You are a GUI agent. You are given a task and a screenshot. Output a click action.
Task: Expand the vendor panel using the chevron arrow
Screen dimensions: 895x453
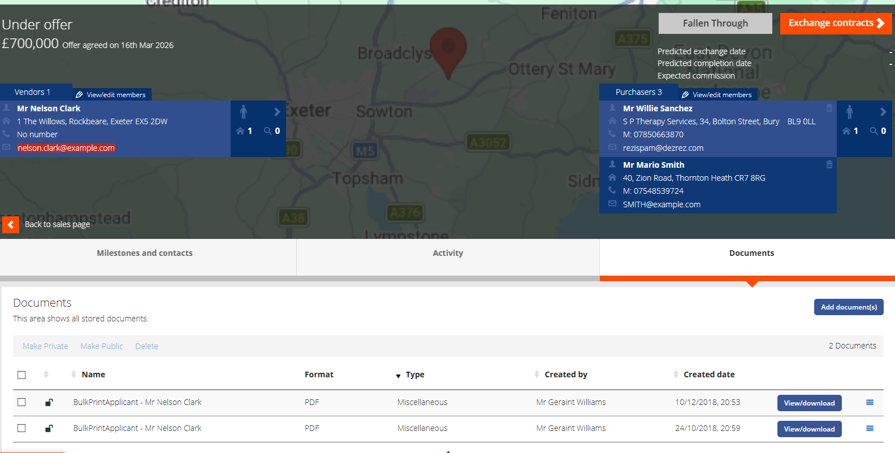tap(277, 112)
